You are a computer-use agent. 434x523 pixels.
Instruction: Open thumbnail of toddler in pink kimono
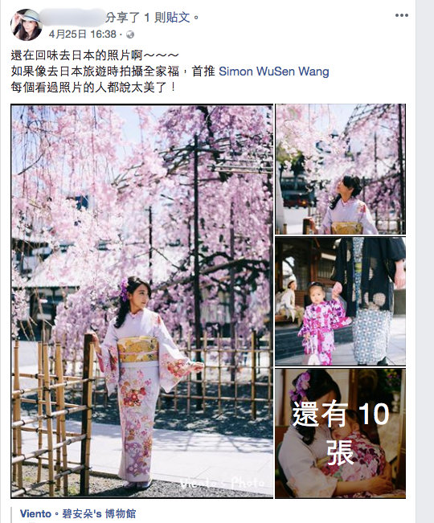click(340, 301)
